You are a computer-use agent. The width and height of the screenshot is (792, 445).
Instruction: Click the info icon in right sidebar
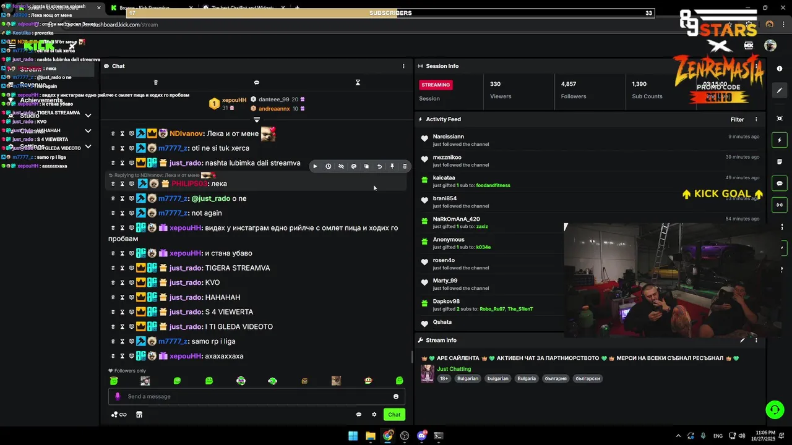tap(780, 69)
